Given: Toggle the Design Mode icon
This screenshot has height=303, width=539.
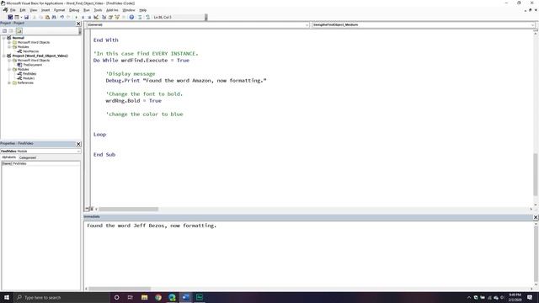Looking at the screenshot, I should [x=96, y=17].
